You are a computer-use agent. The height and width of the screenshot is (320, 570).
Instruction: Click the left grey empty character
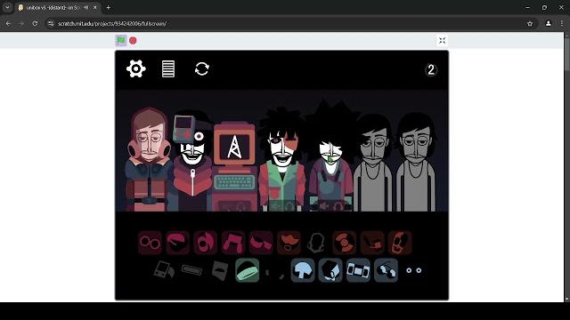point(373,163)
